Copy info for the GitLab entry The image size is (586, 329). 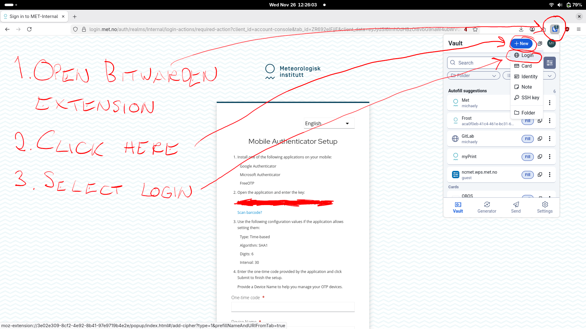pos(540,139)
